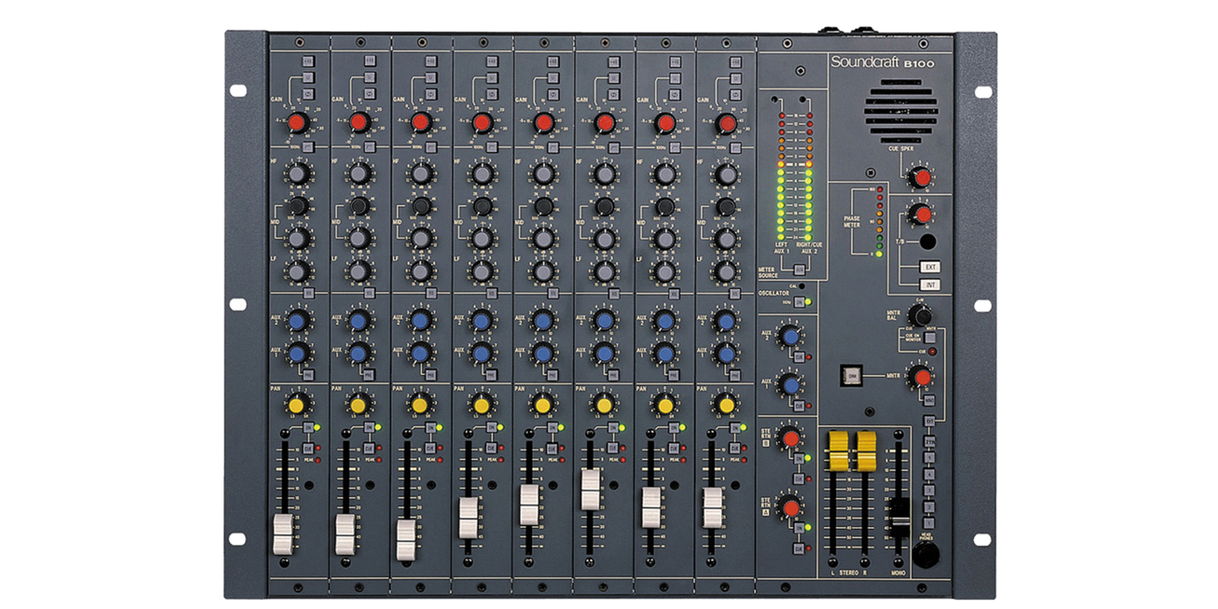
Task: Toggle the STE RTN A ON button
Action: pos(799,528)
